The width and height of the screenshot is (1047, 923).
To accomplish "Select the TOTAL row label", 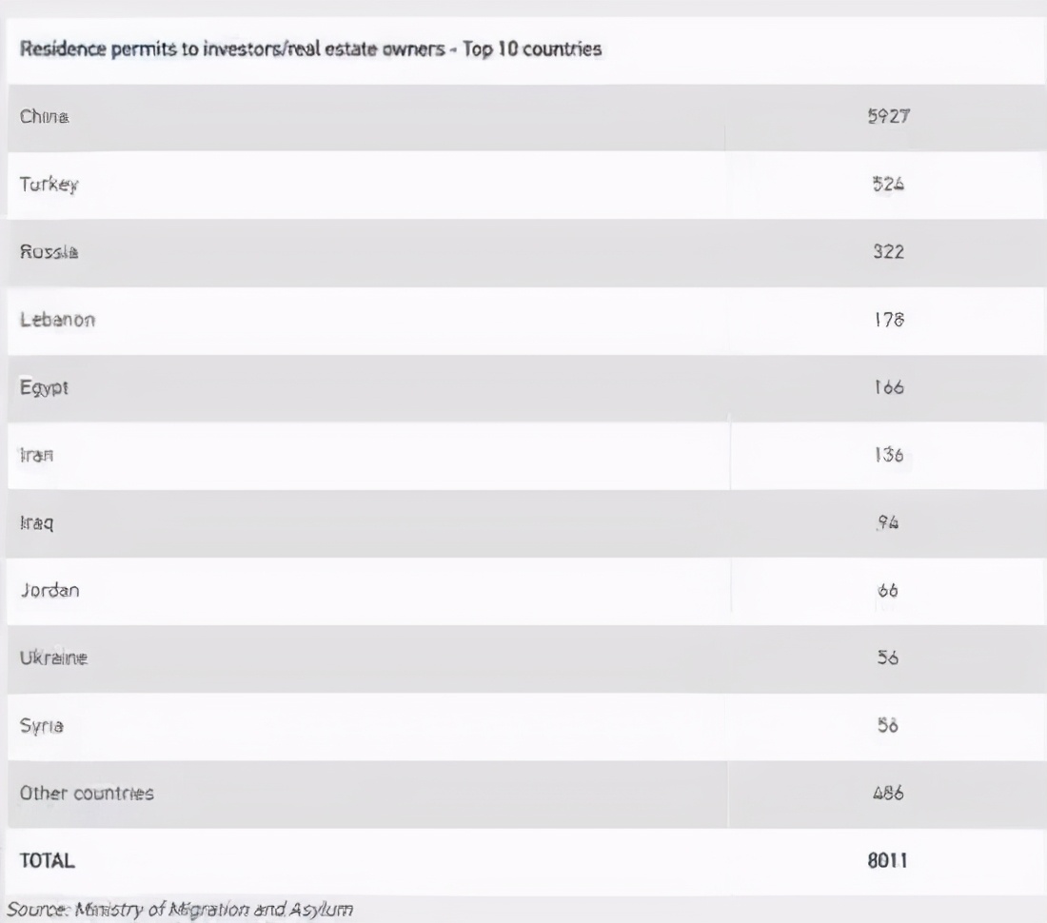I will tap(47, 861).
